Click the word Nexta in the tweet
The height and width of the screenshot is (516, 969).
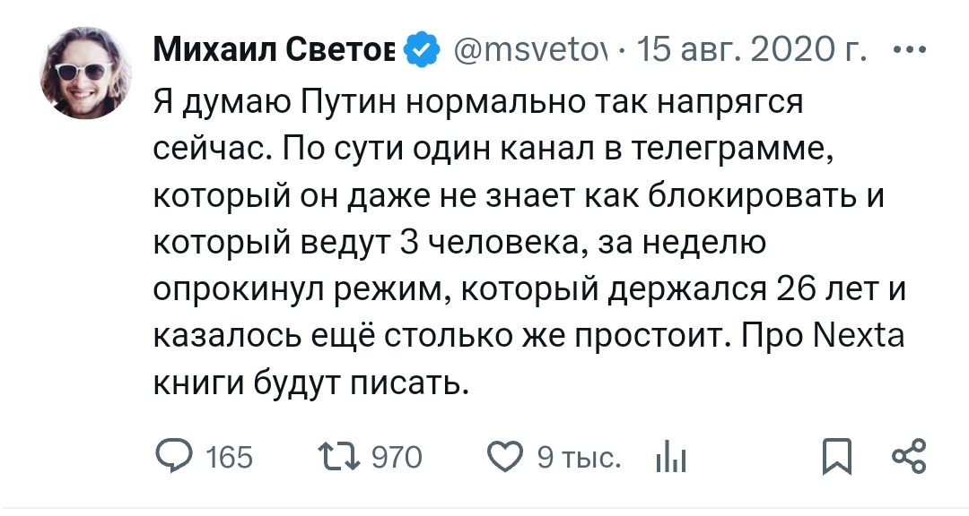(x=861, y=338)
